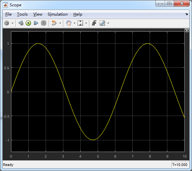Click the Scale Y-Axis Limits icon

80,23
